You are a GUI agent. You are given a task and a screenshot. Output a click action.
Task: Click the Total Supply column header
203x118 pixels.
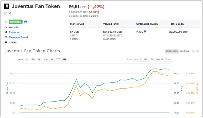[177, 24]
